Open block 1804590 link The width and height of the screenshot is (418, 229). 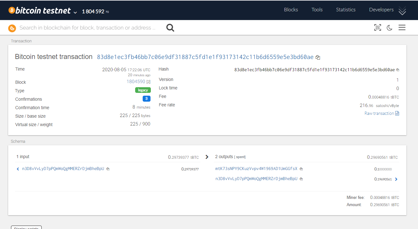click(x=136, y=82)
